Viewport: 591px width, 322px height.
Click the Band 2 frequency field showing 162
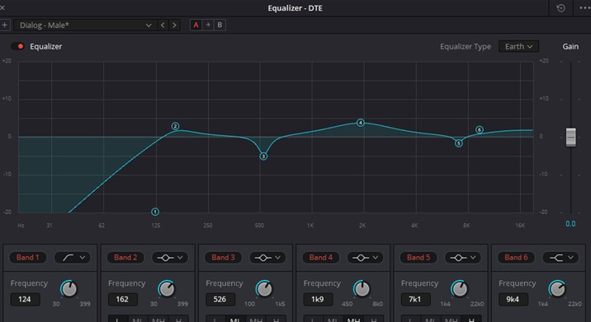pos(122,300)
